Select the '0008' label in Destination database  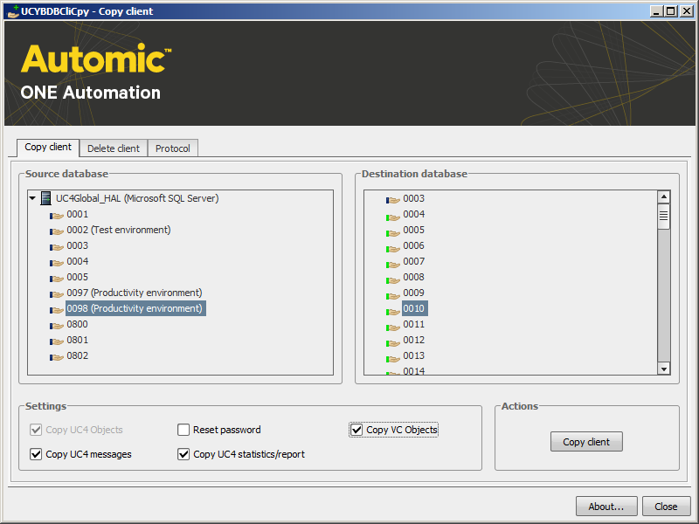click(x=413, y=277)
